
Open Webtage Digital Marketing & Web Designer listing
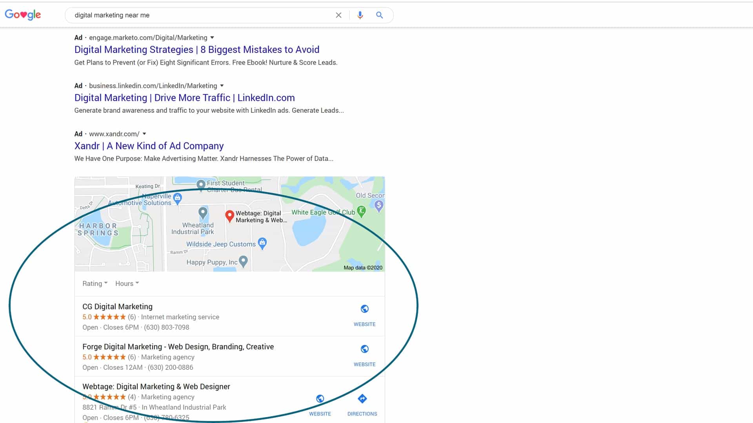pyautogui.click(x=156, y=387)
